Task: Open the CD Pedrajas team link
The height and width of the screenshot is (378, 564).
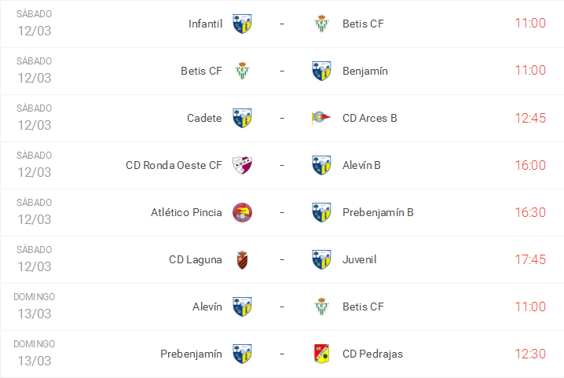Action: pyautogui.click(x=372, y=354)
